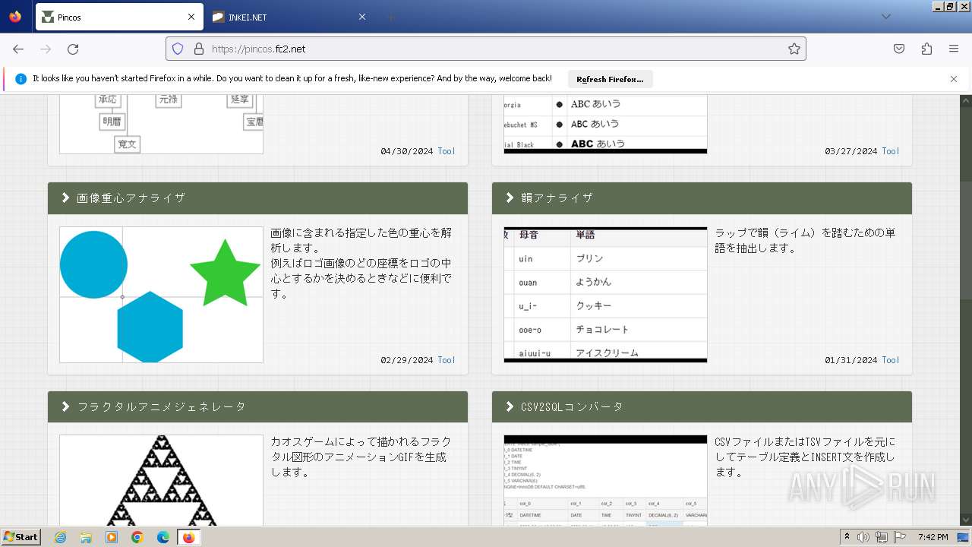
Task: Open the CSV2SQL table thumbnail
Action: coord(605,480)
